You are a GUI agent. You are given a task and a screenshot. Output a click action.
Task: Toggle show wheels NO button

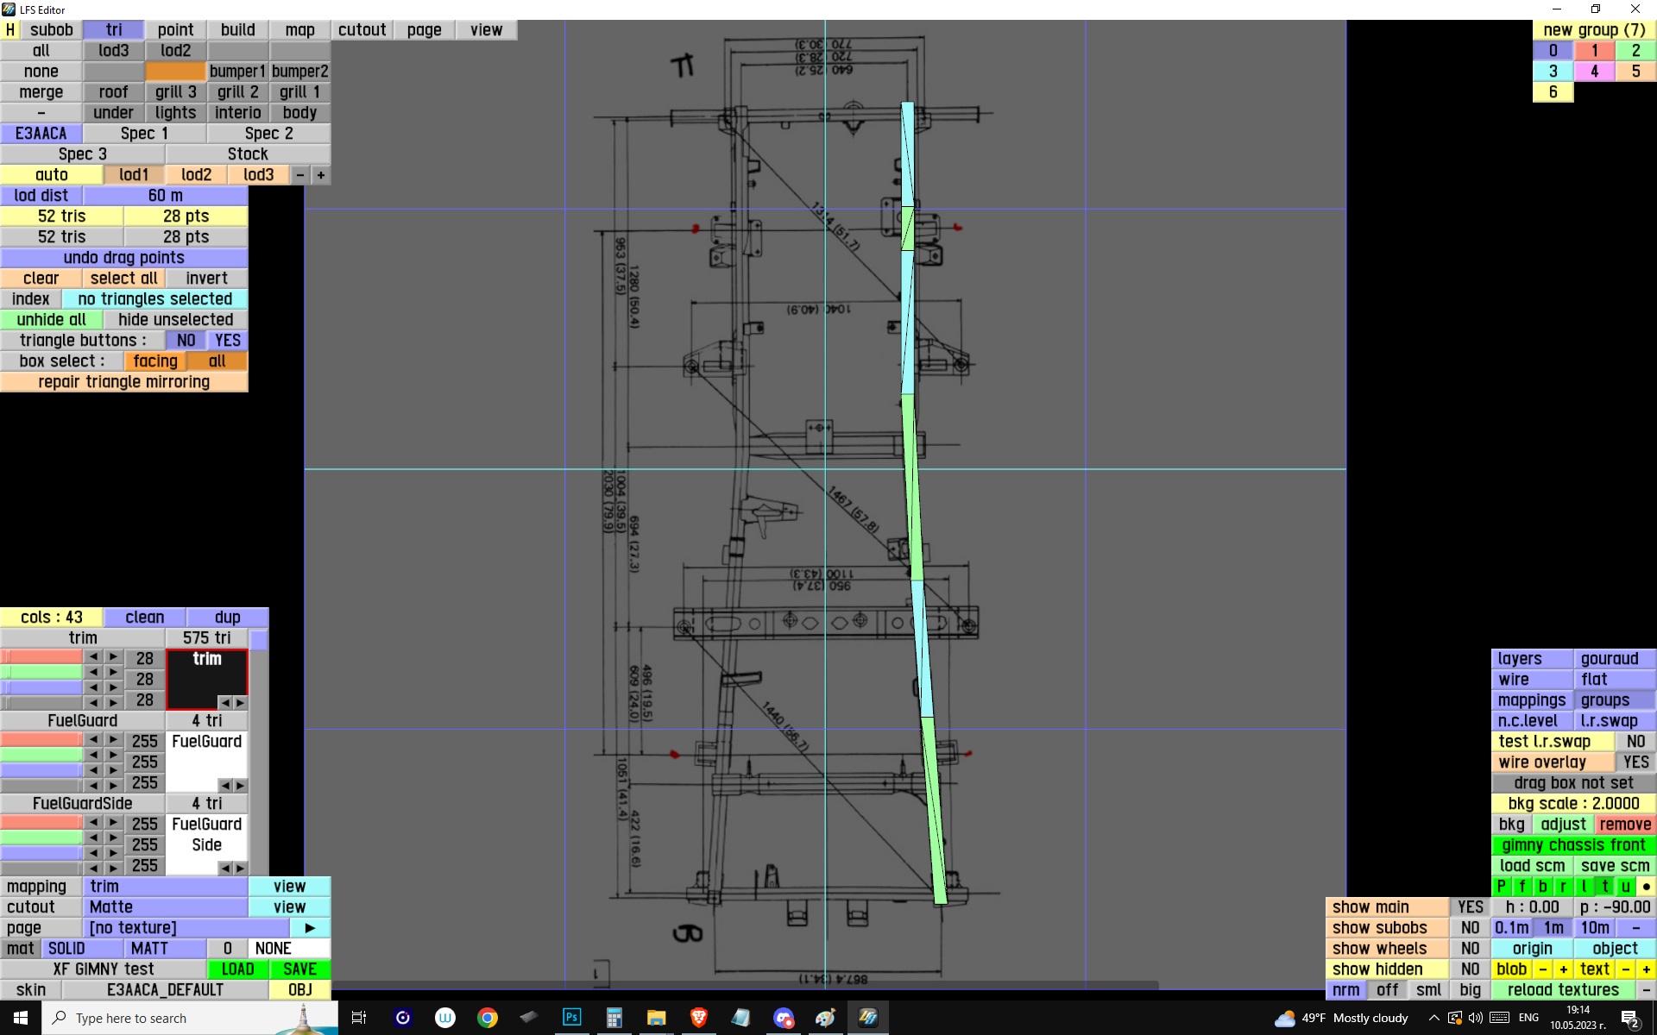(x=1470, y=949)
